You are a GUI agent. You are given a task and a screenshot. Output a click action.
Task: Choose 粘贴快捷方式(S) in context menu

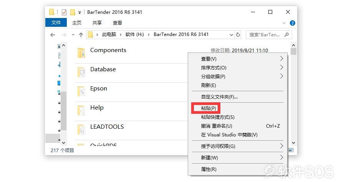238,117
